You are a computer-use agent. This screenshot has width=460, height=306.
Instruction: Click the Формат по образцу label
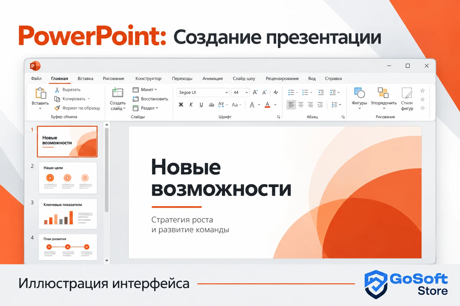[81, 108]
